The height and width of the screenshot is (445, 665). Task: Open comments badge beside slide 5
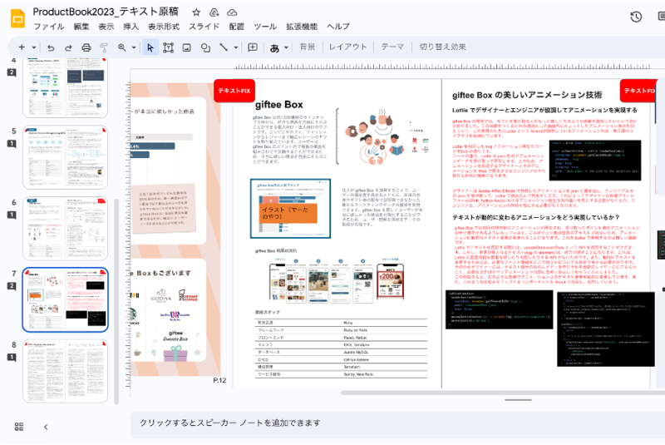[12, 144]
